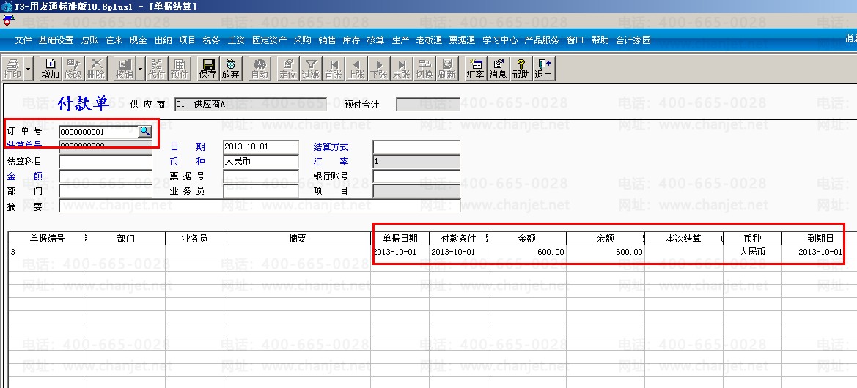Click the 结算方式 input field
The image size is (857, 388).
[x=416, y=147]
